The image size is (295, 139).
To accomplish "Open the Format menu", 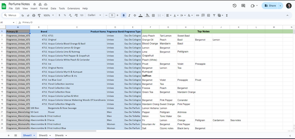I will (x=44, y=8).
